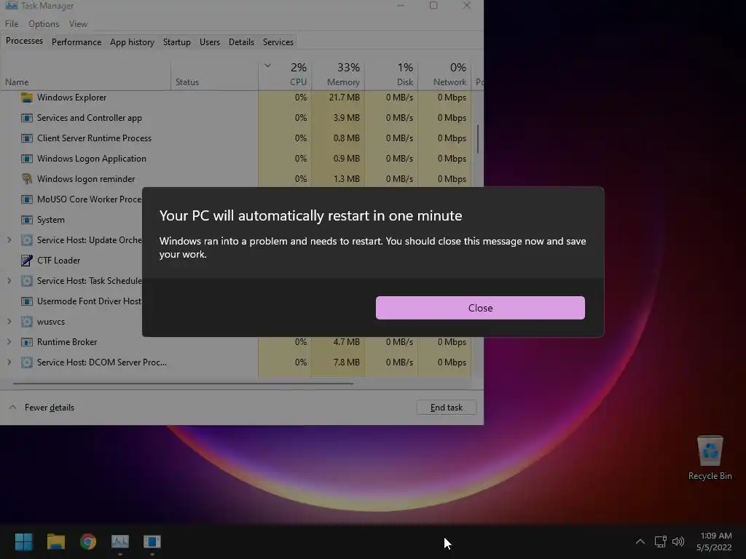Screen dimensions: 746x559
Task: Sort processes by Memory column
Action: 338,76
